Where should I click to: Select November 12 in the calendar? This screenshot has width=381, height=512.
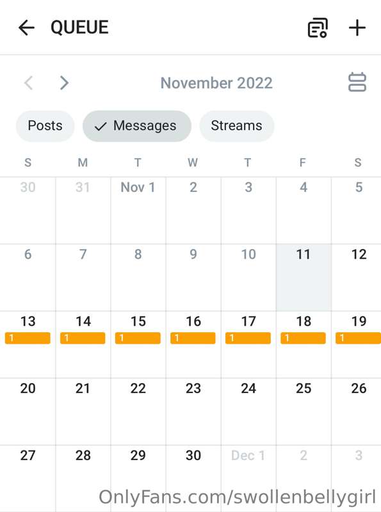(356, 277)
